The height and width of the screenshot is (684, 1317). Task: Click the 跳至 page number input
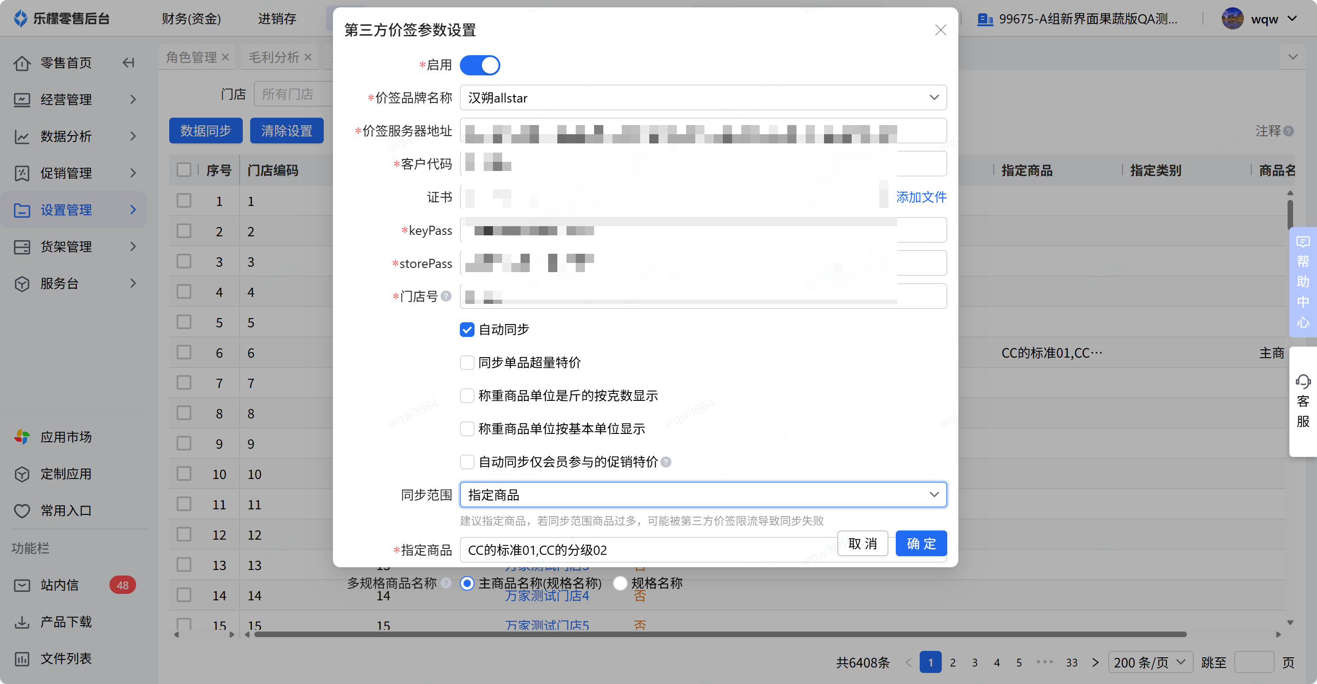coord(1254,662)
